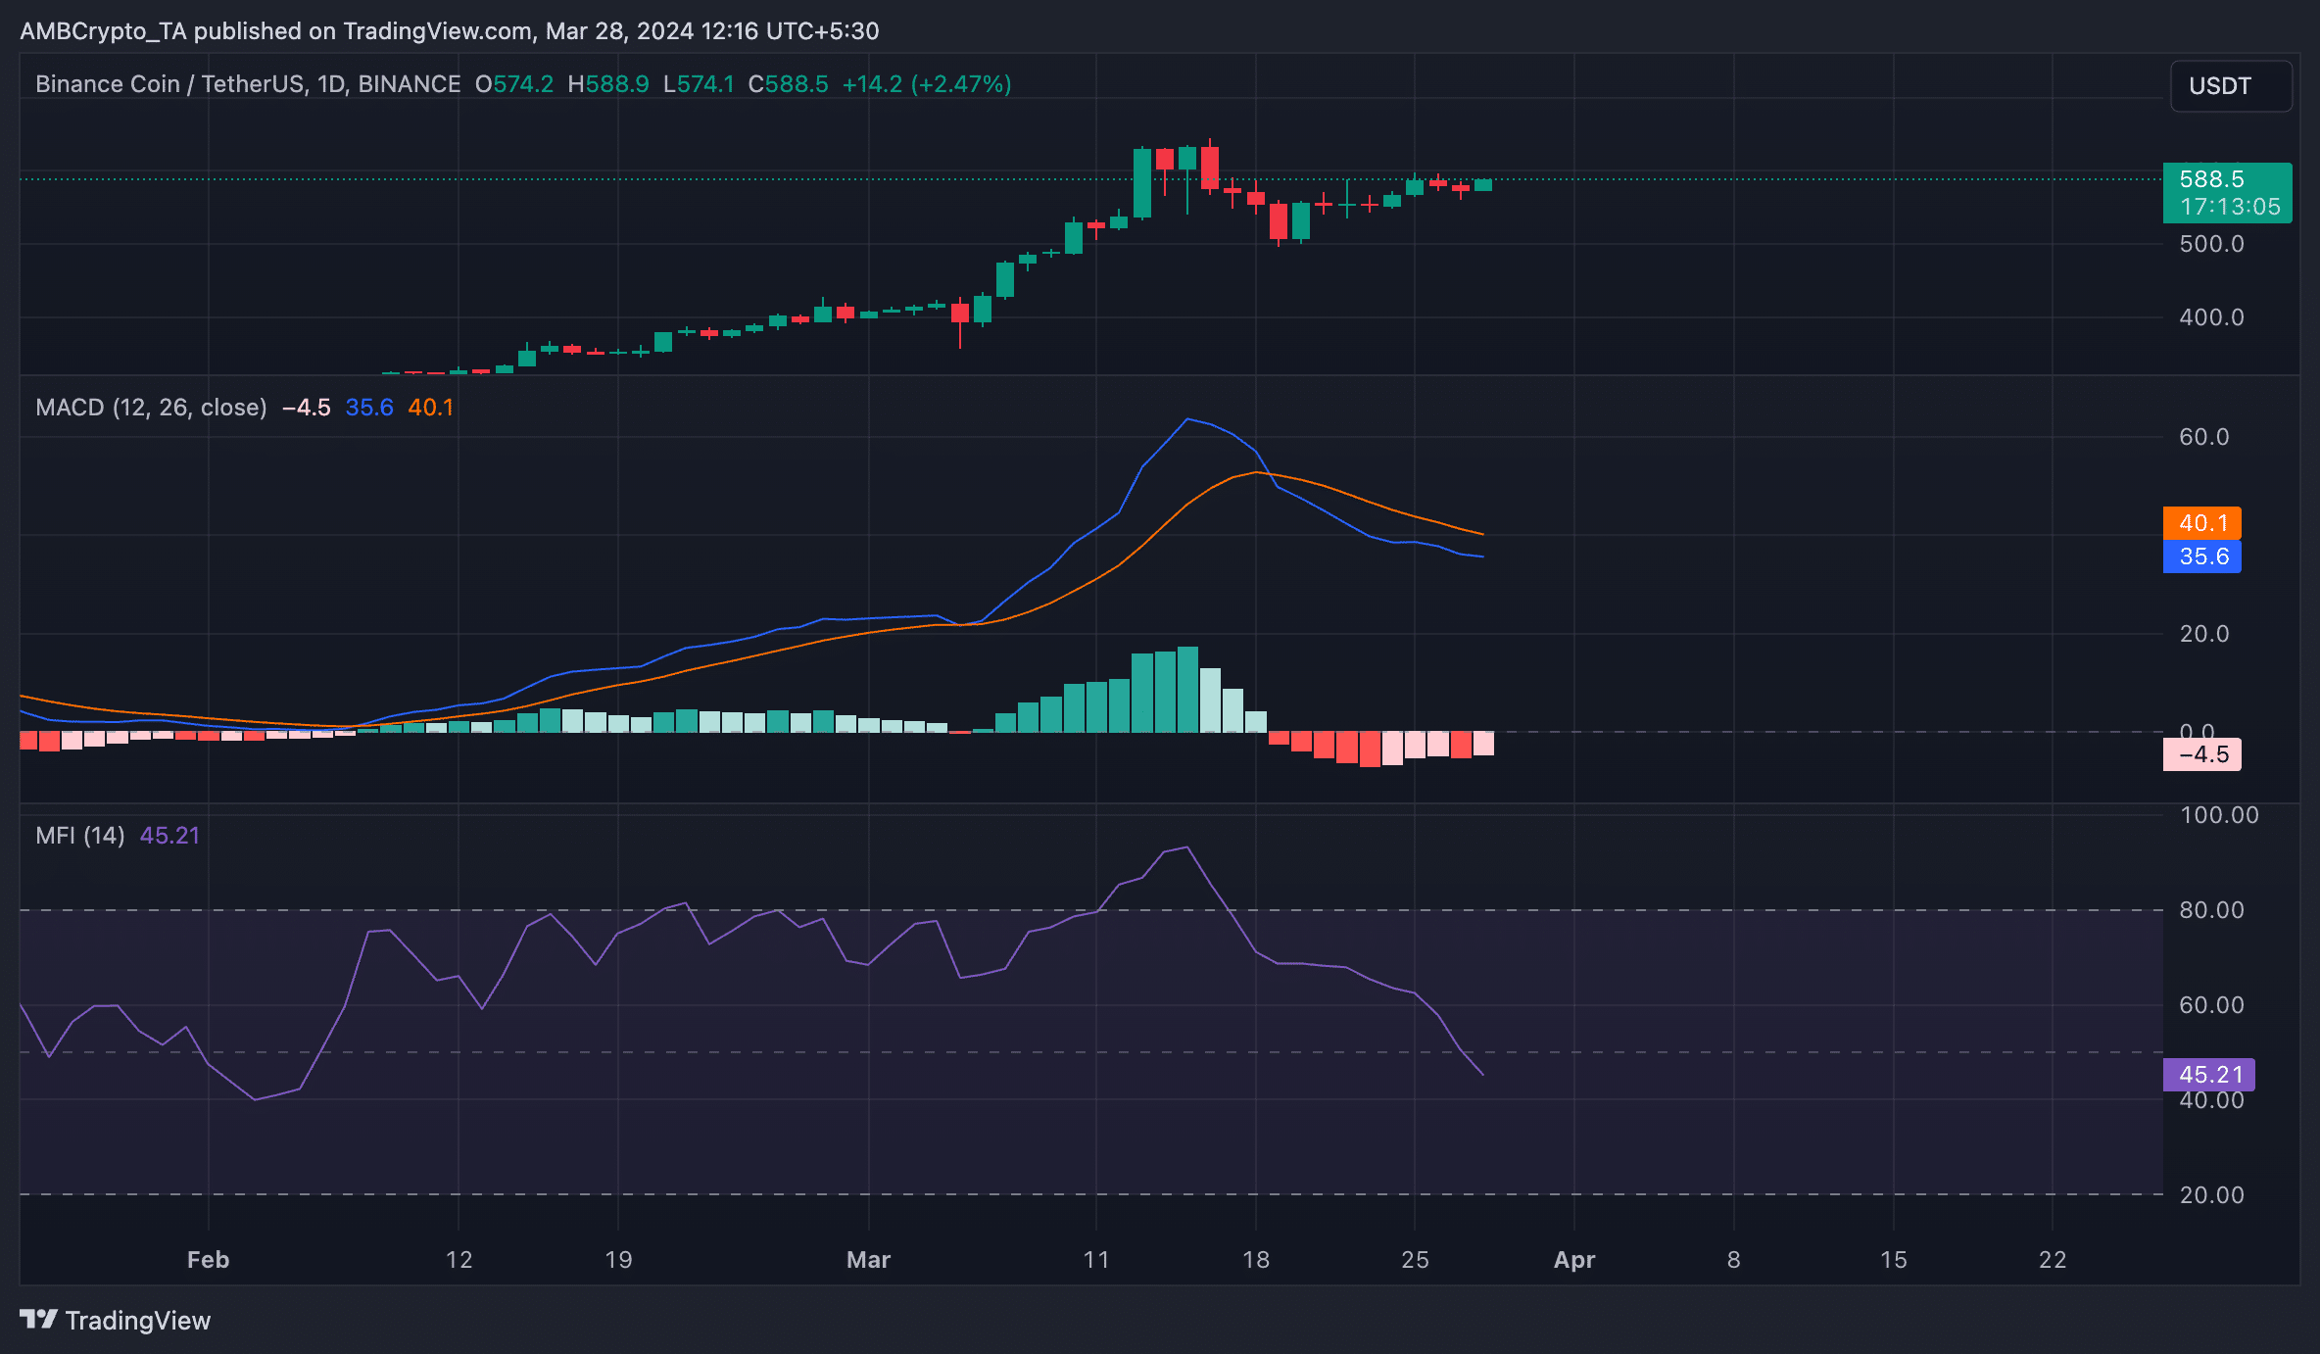Click the Apr label on time axis
Viewport: 2320px width, 1354px height.
pos(1574,1260)
